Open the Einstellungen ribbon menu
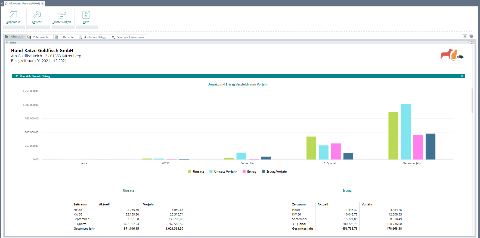The image size is (480, 238). pyautogui.click(x=62, y=18)
